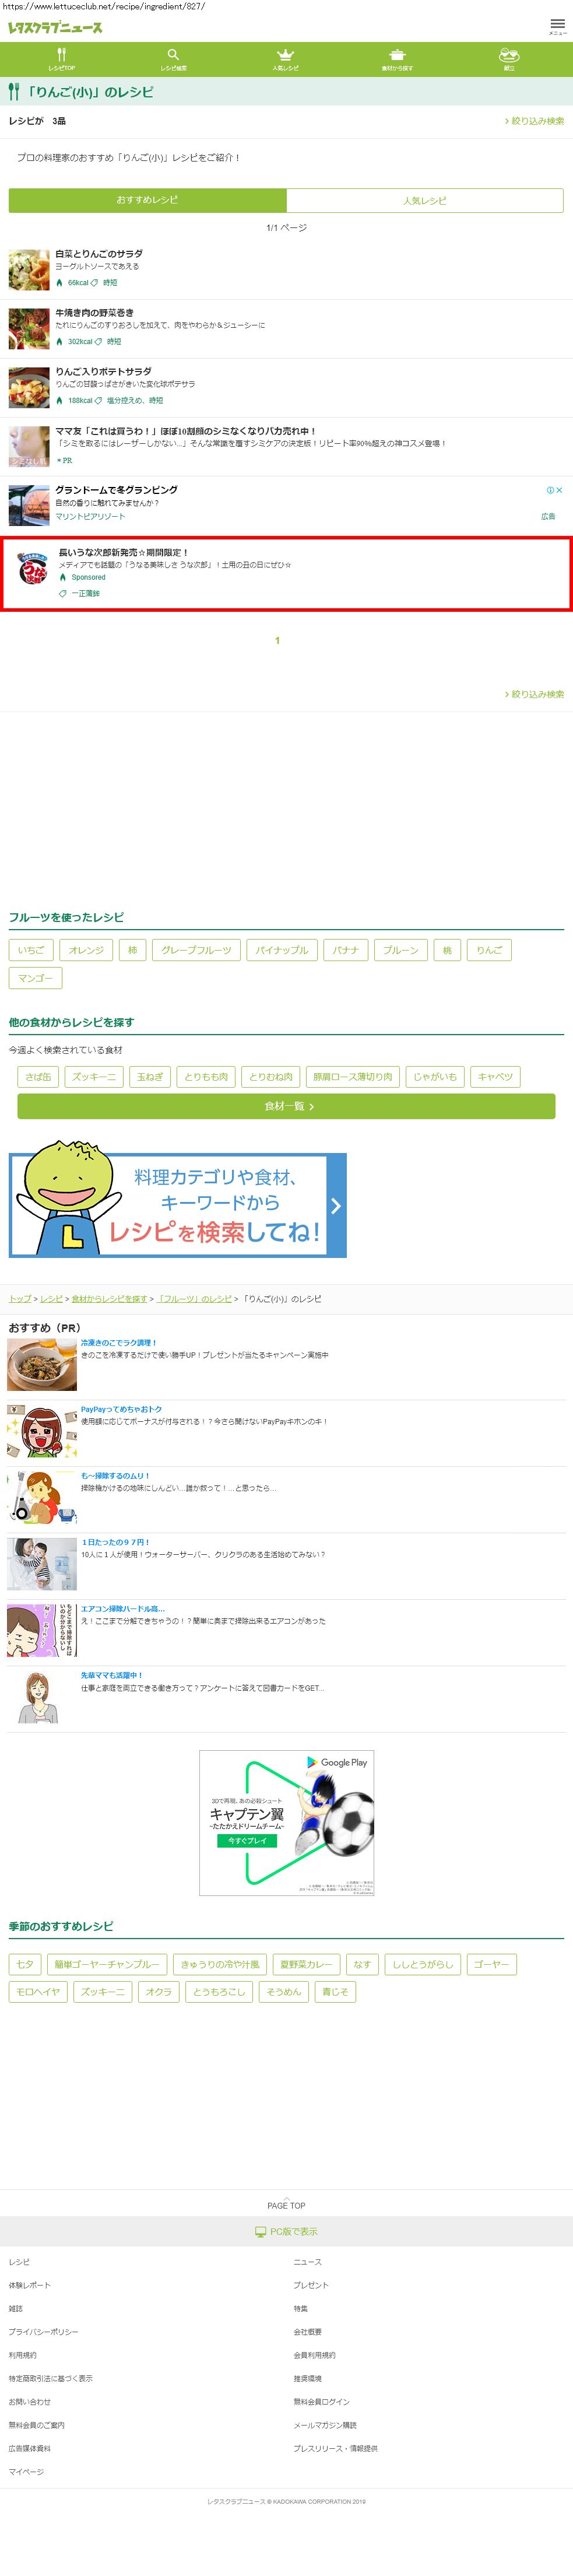Switch to the 人気レシピ tab
Image resolution: width=573 pixels, height=2576 pixels.
tap(425, 201)
